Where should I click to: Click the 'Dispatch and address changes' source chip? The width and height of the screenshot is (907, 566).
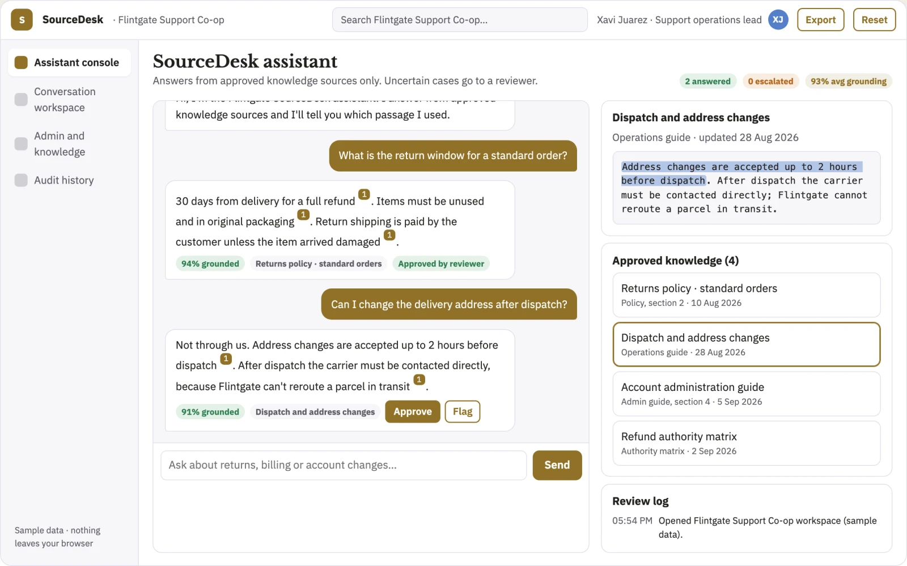315,412
